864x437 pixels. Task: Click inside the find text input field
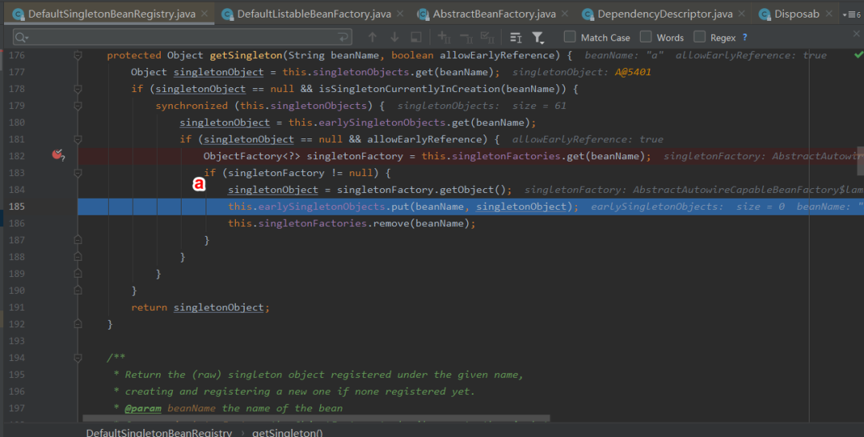point(176,38)
